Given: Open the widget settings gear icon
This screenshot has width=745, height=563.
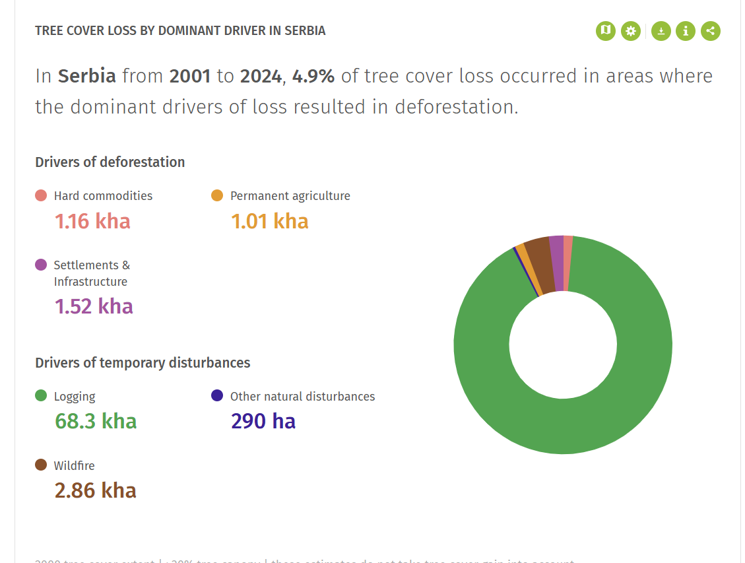Looking at the screenshot, I should tap(631, 30).
